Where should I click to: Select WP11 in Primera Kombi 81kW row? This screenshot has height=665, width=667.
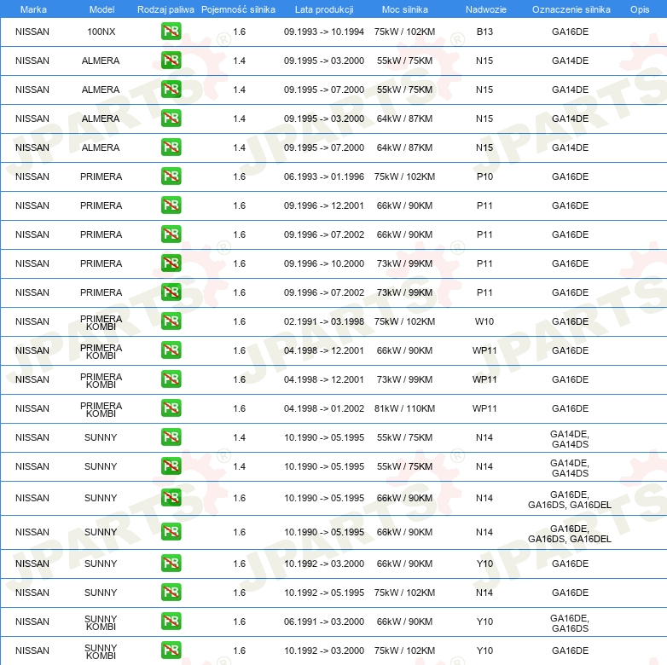(x=484, y=408)
